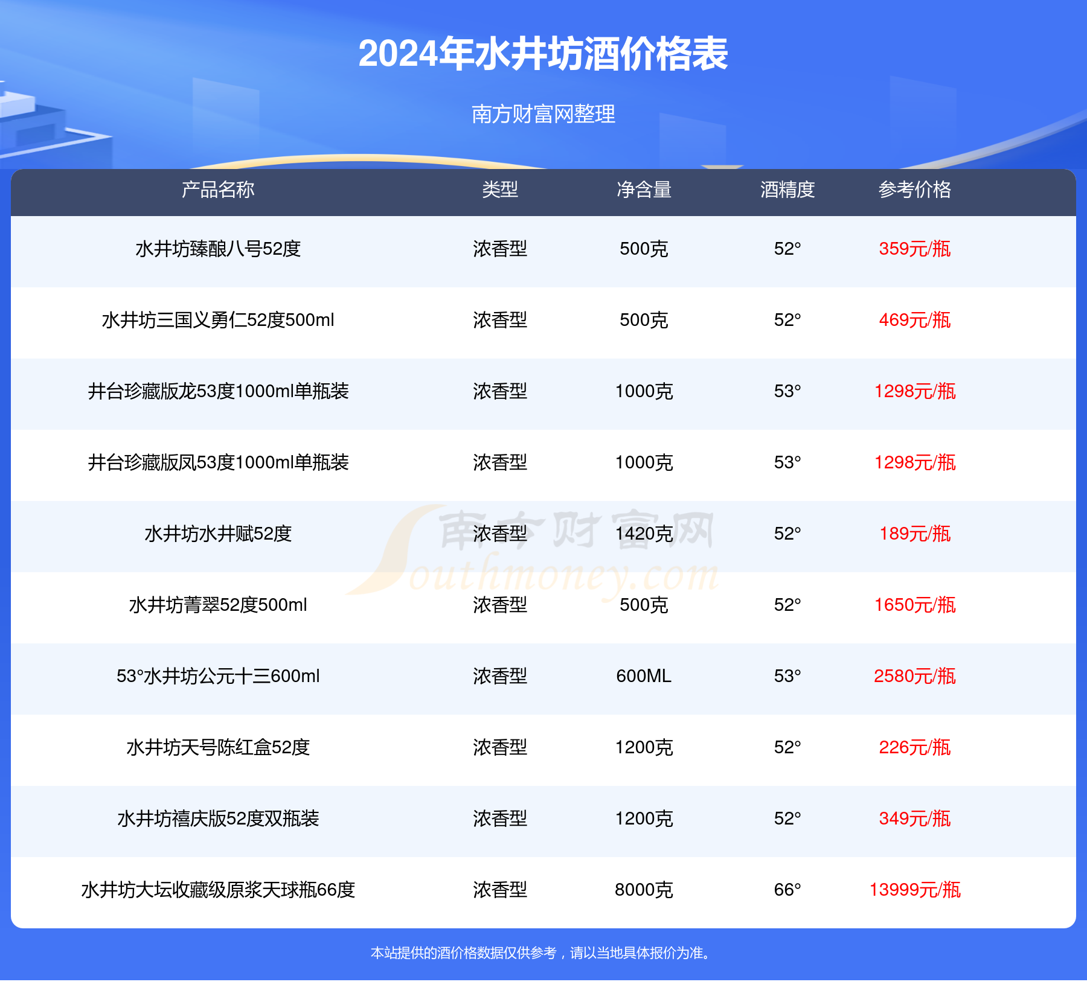Select the row name 水井坊臻酿八号52度
Viewport: 1087px width, 1008px height.
point(218,249)
